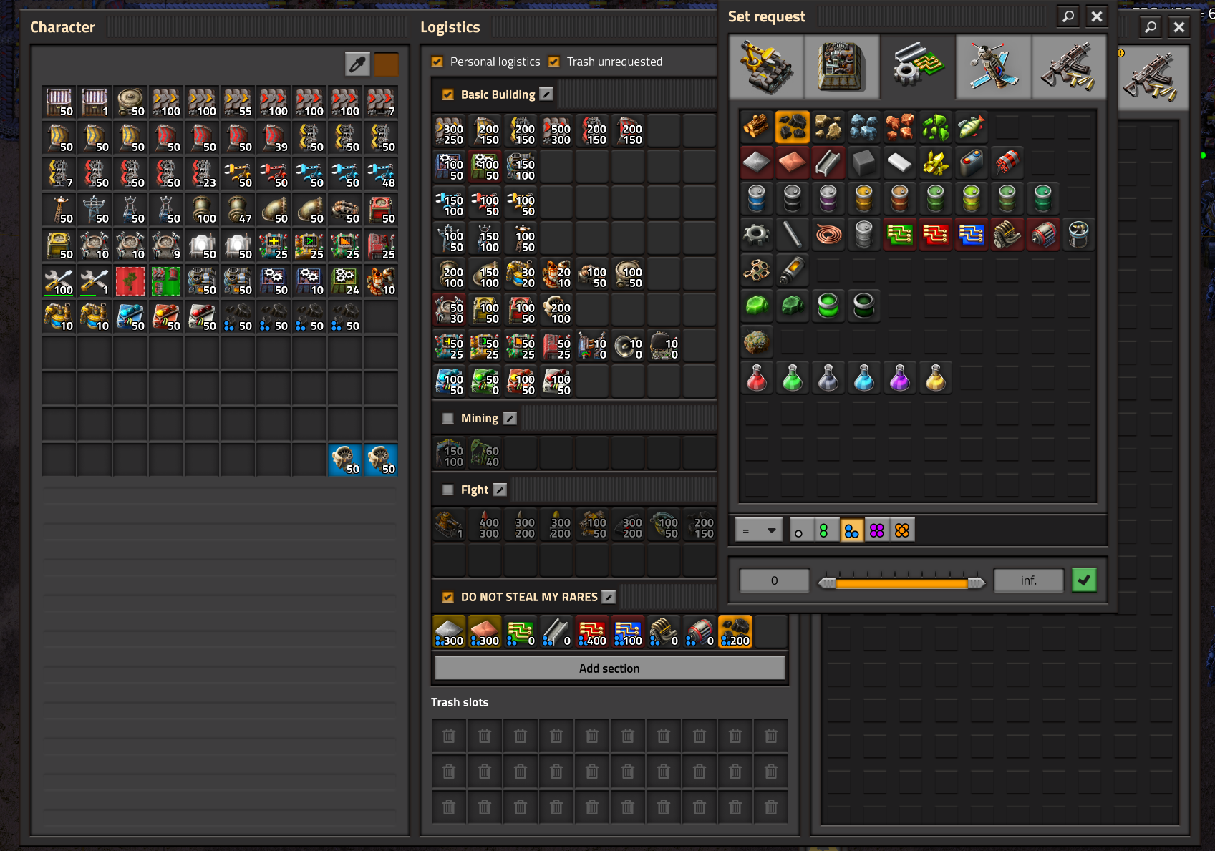Open the brown character color swatch
1215x851 pixels.
coord(386,64)
